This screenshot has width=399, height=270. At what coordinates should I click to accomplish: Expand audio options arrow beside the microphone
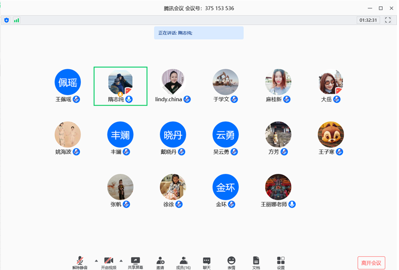[x=96, y=260]
